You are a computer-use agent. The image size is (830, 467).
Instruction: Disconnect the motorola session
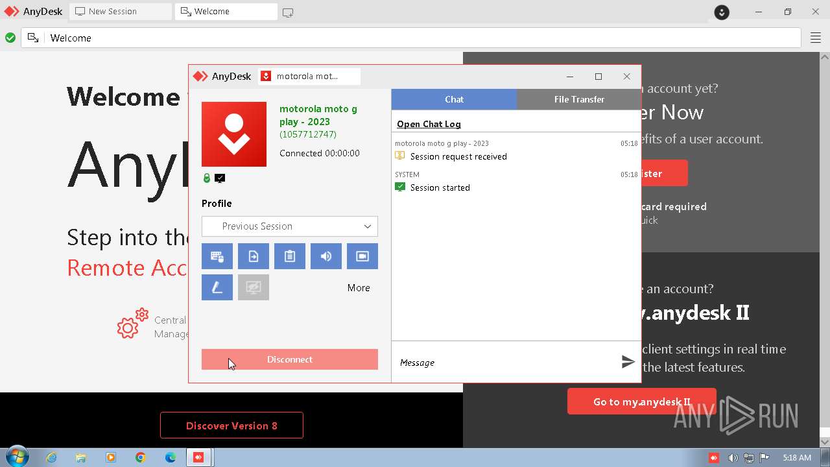290,359
